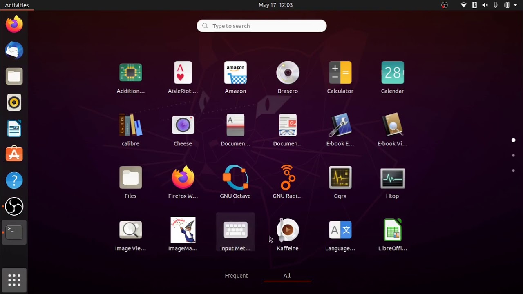Launch Rhythmbox from the dock
523x294 pixels.
(x=14, y=102)
